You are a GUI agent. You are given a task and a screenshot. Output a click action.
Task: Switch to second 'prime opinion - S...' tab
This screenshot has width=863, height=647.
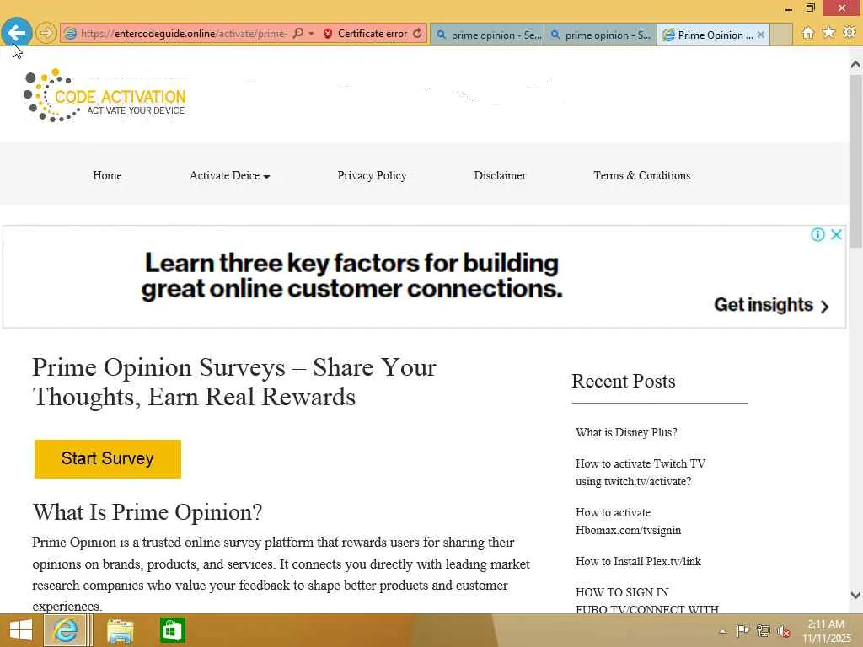tap(600, 35)
